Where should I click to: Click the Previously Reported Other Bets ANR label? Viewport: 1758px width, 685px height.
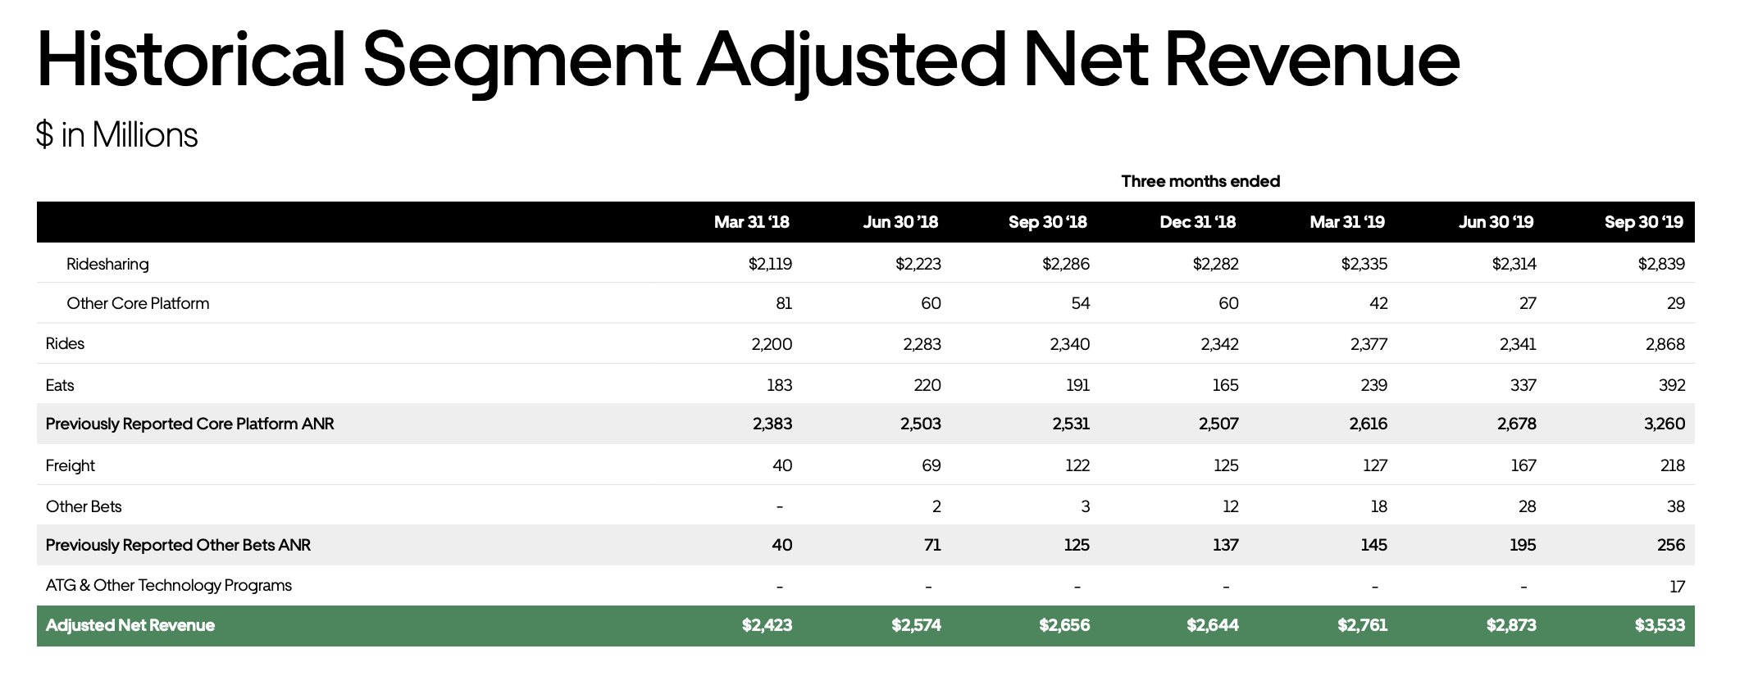click(x=178, y=545)
